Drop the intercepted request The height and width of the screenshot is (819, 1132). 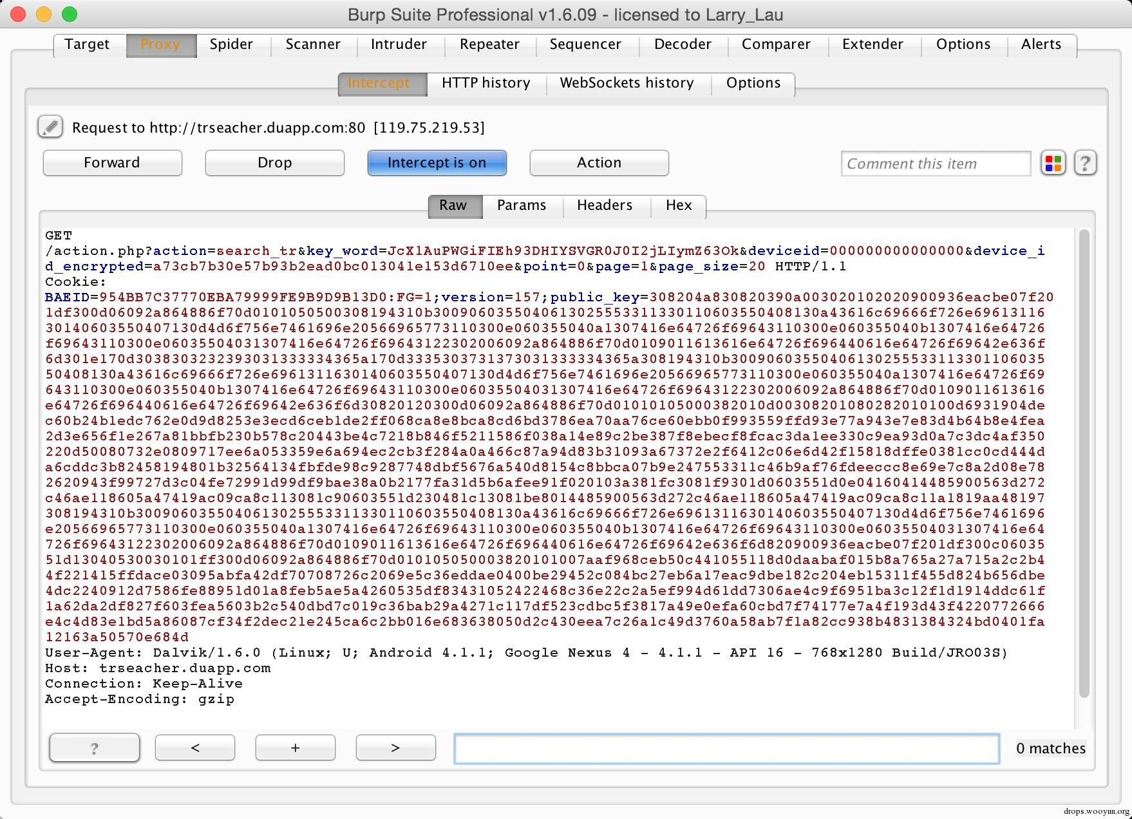275,163
